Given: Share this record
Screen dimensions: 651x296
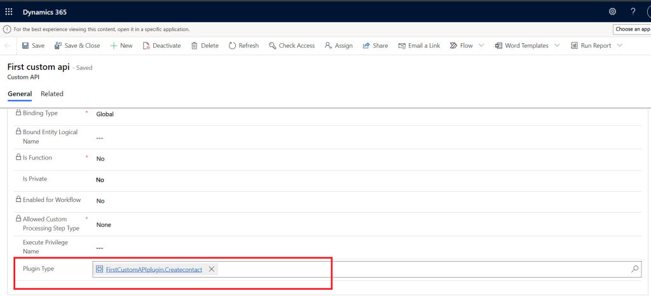Looking at the screenshot, I should (375, 46).
